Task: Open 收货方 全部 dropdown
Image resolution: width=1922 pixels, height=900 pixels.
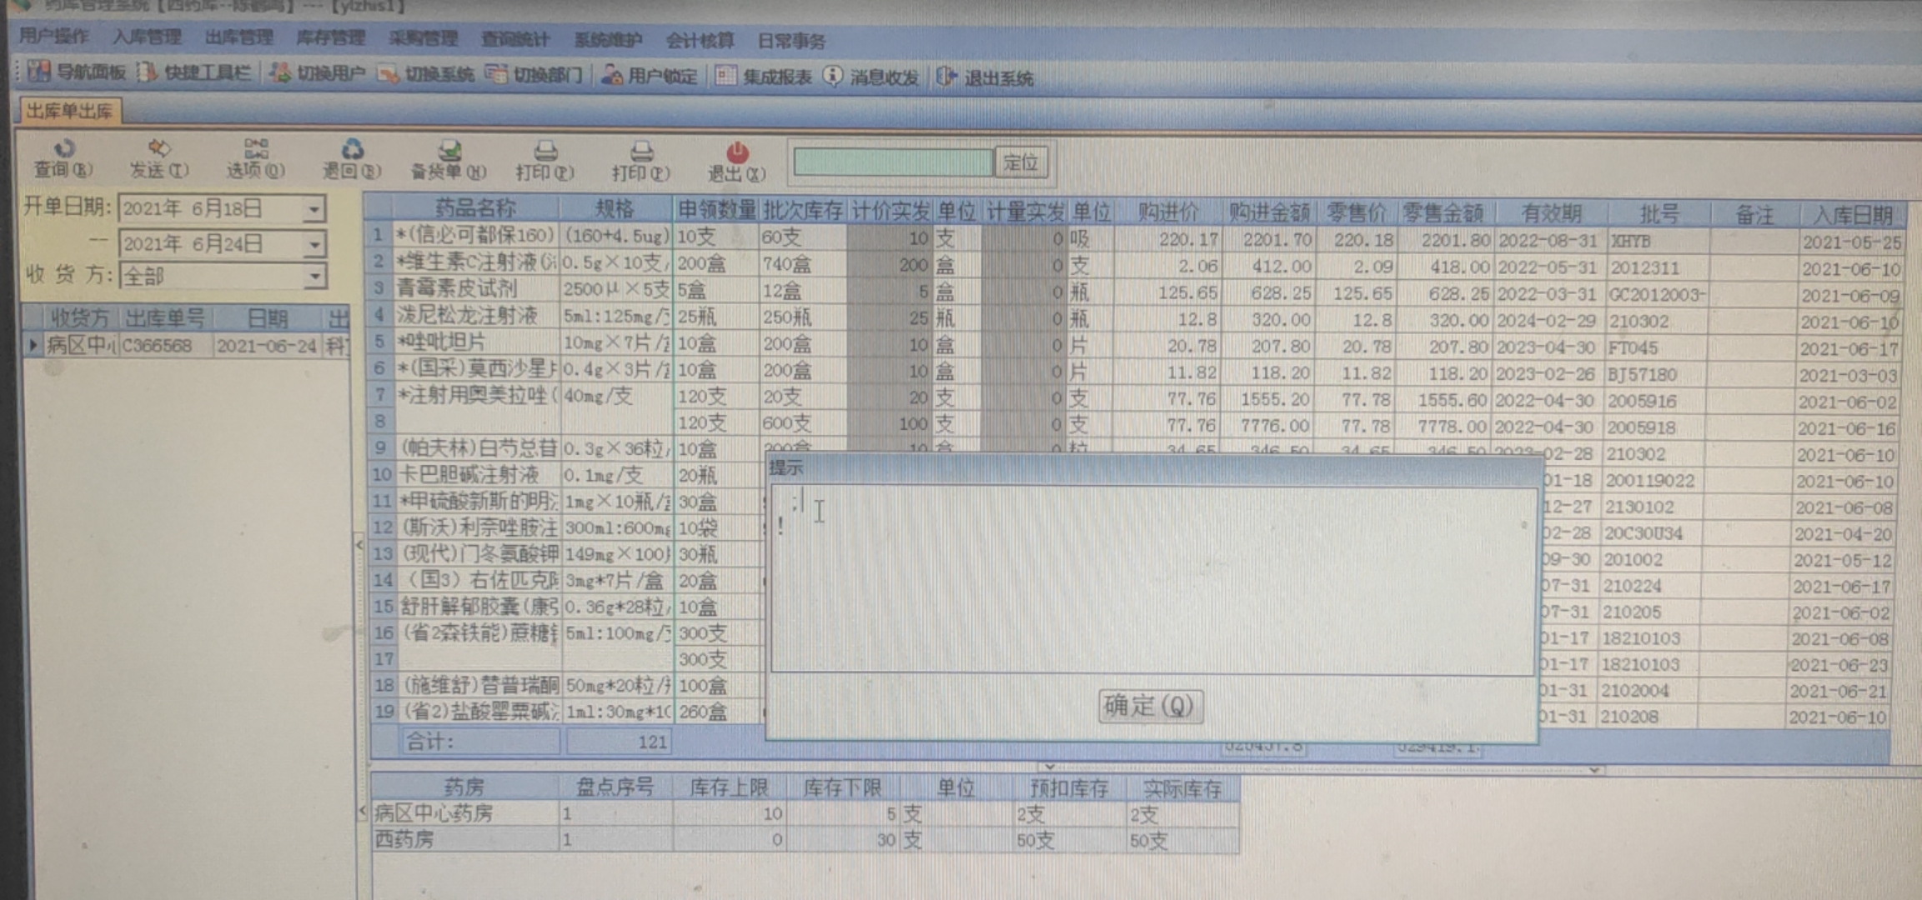Action: 314,276
